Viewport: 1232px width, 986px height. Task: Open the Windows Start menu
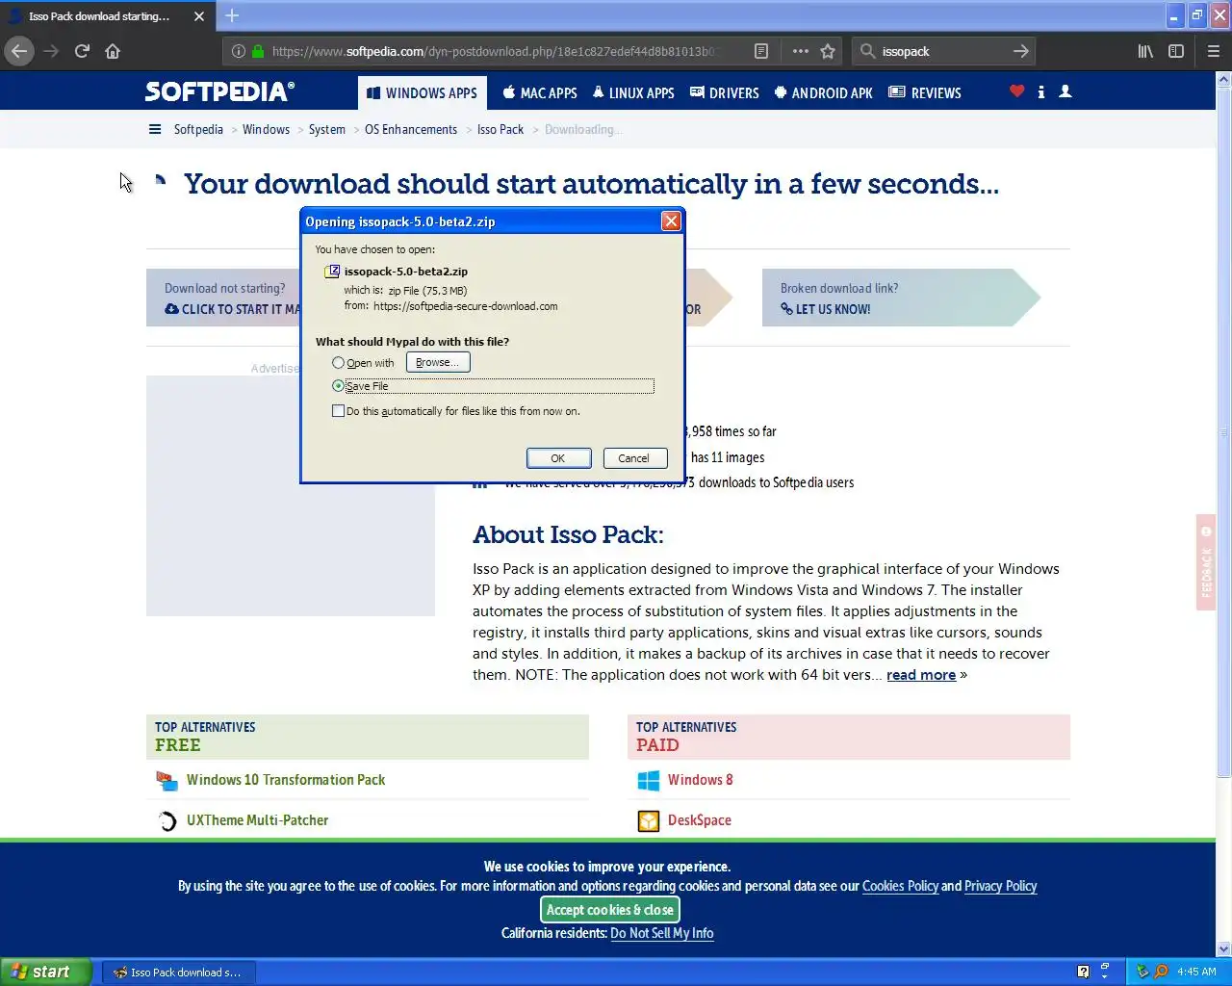point(46,972)
